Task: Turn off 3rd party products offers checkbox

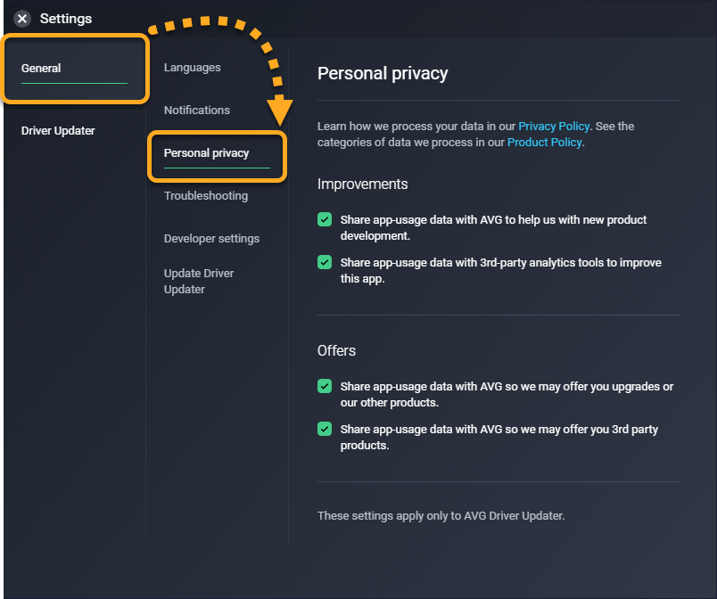Action: click(325, 430)
